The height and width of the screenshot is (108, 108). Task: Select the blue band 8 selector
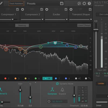click(67, 79)
